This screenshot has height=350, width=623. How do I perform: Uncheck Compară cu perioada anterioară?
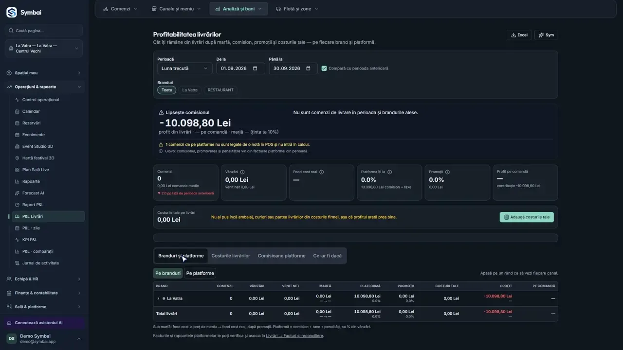tap(324, 69)
